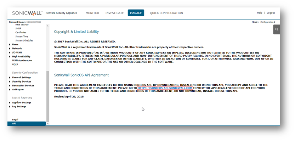The image size is (295, 141).
Task: Click the SonicWall logo
Action: [27, 13]
